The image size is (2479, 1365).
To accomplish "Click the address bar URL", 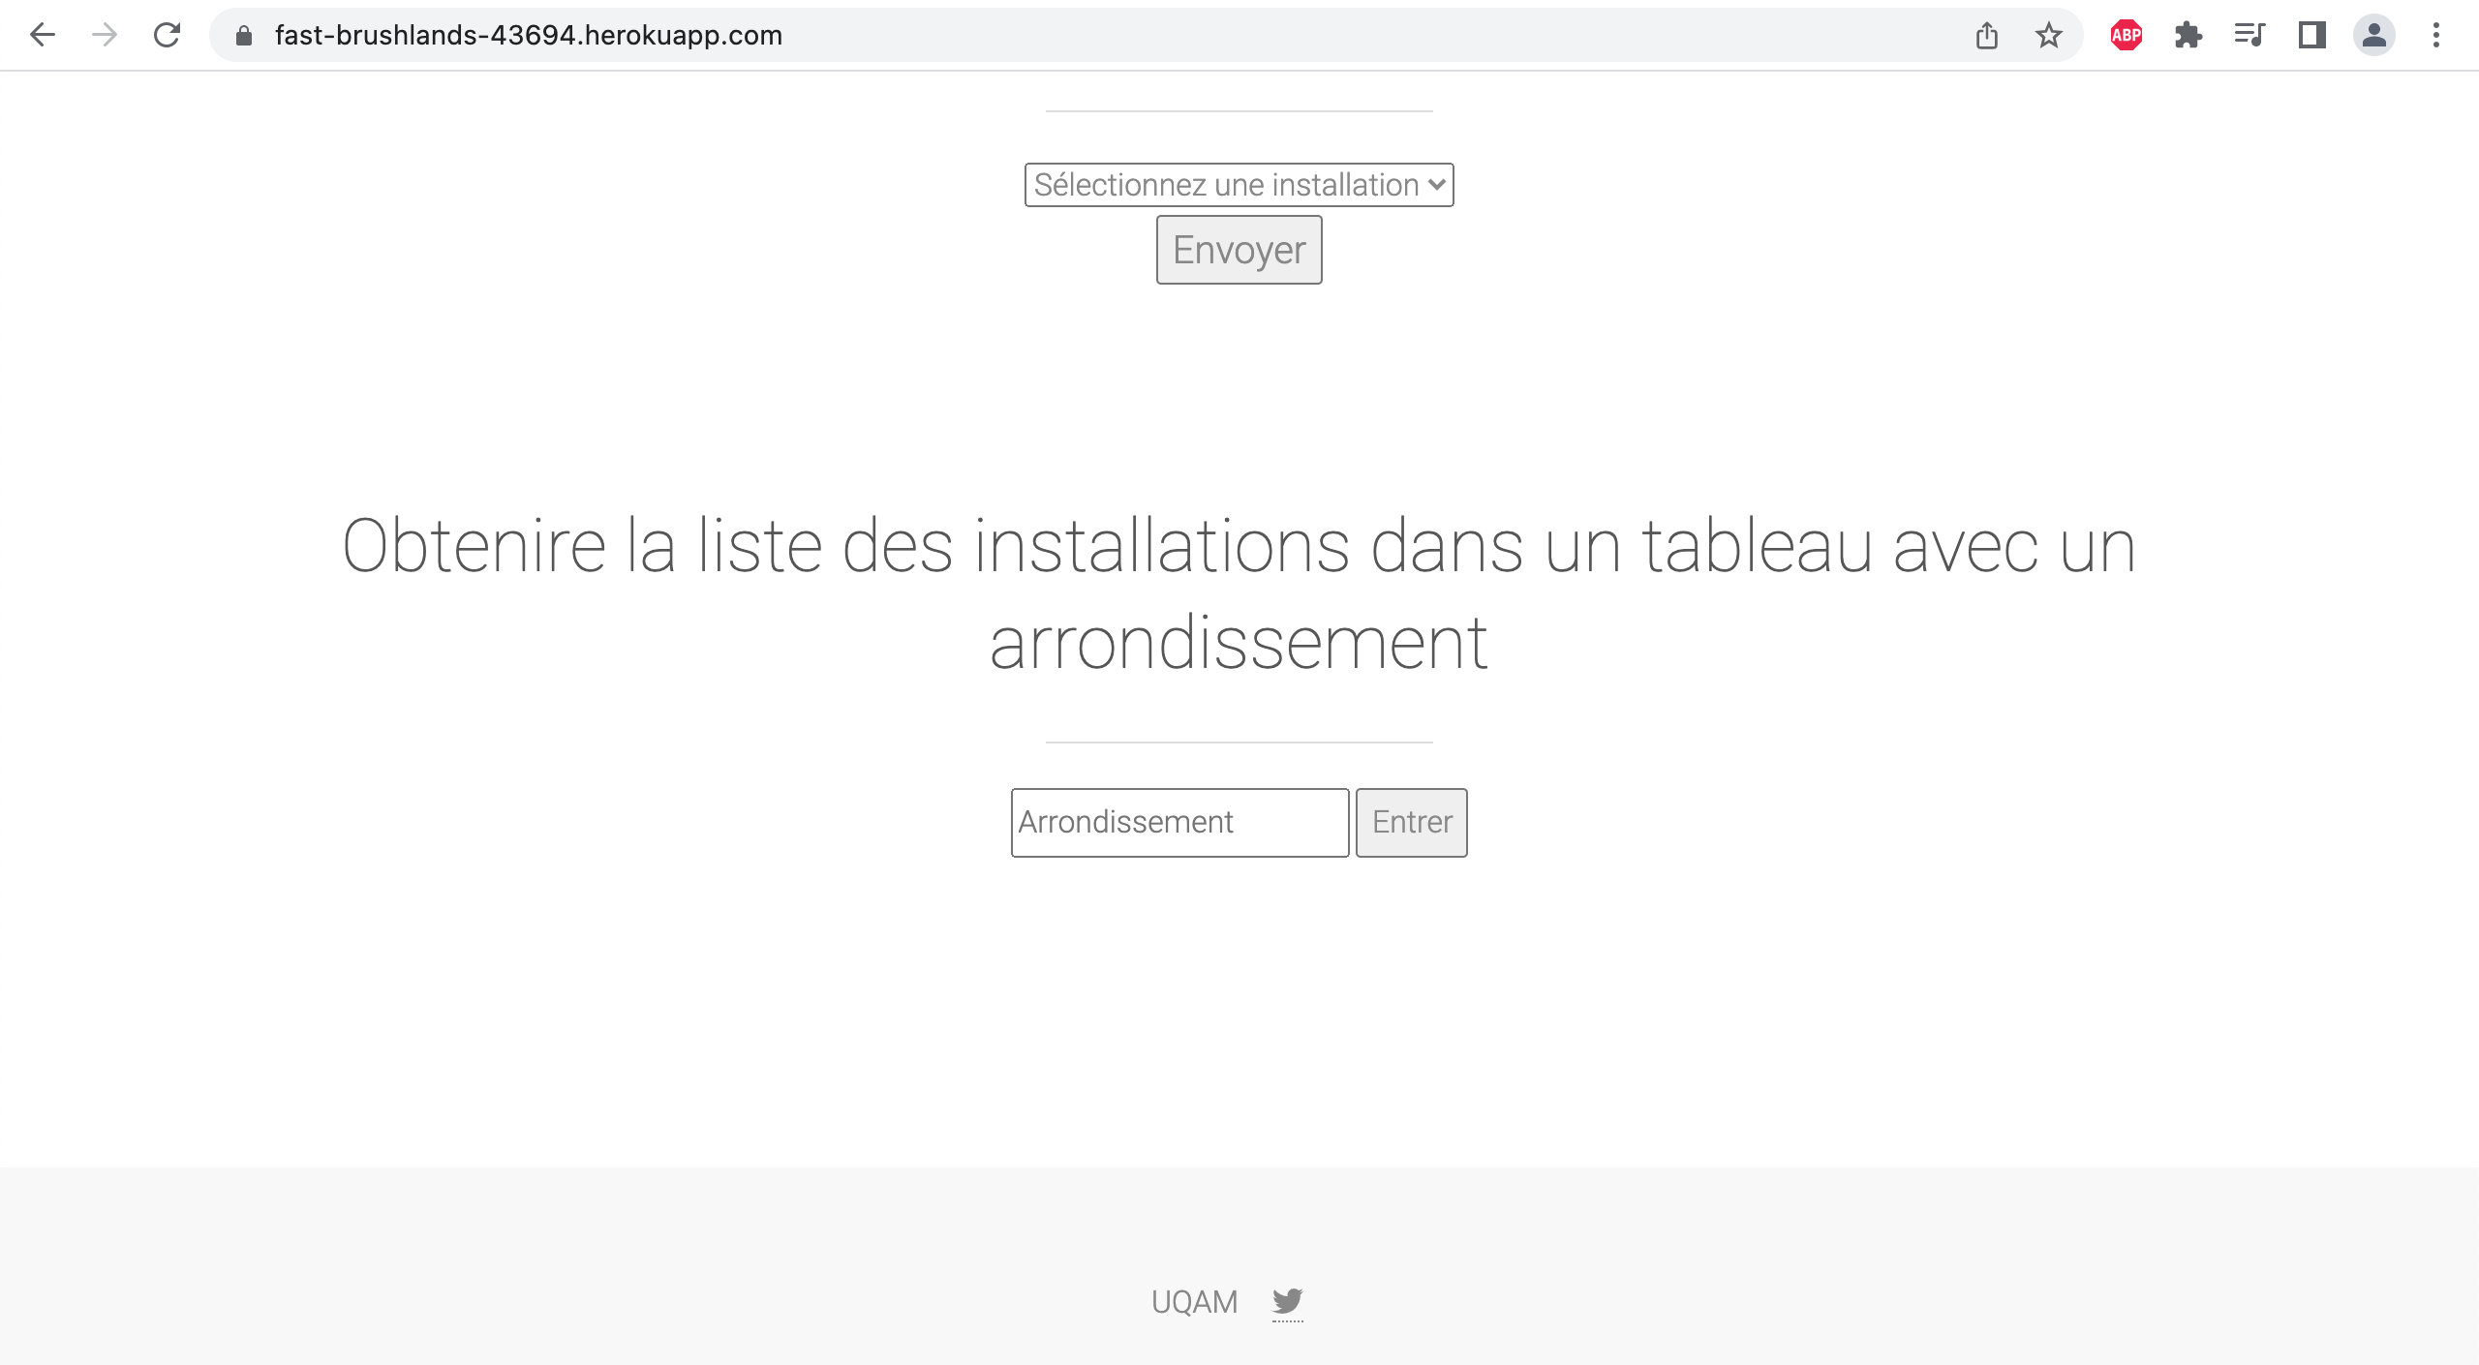I will click(529, 36).
